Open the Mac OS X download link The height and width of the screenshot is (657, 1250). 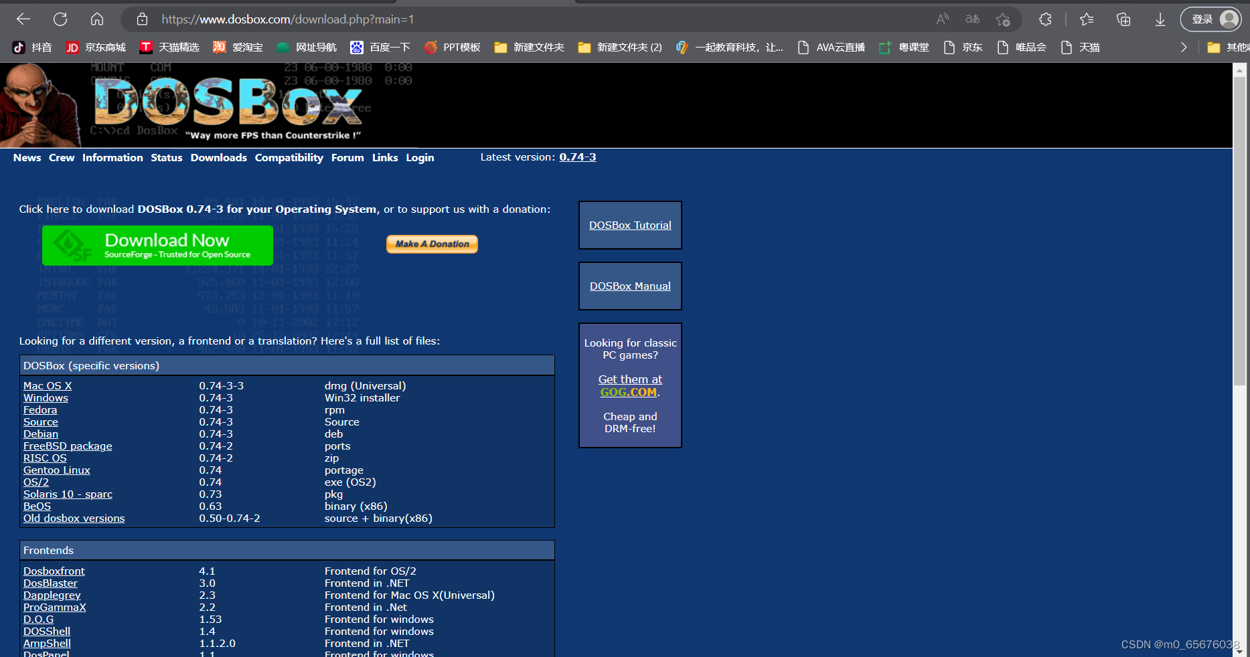(48, 386)
